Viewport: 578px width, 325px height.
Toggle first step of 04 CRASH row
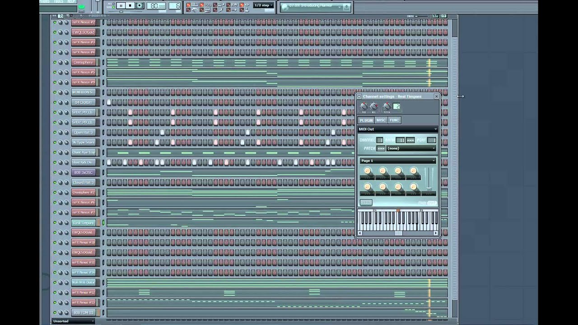[109, 102]
